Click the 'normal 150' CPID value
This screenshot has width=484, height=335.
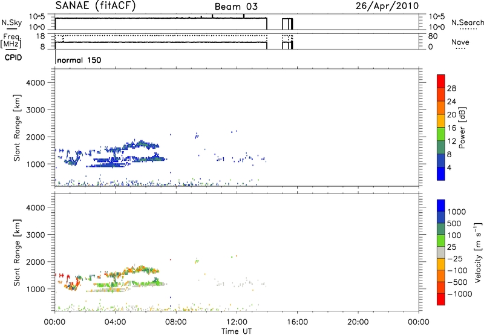[79, 60]
